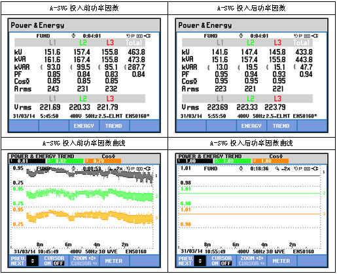The image size is (337, 274).
Task: Open METER view in bottom-left trend screen
Action: click(x=114, y=261)
